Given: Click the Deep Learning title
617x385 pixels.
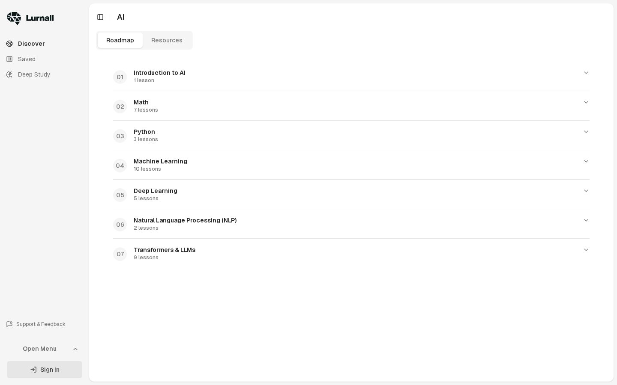Looking at the screenshot, I should pyautogui.click(x=156, y=191).
